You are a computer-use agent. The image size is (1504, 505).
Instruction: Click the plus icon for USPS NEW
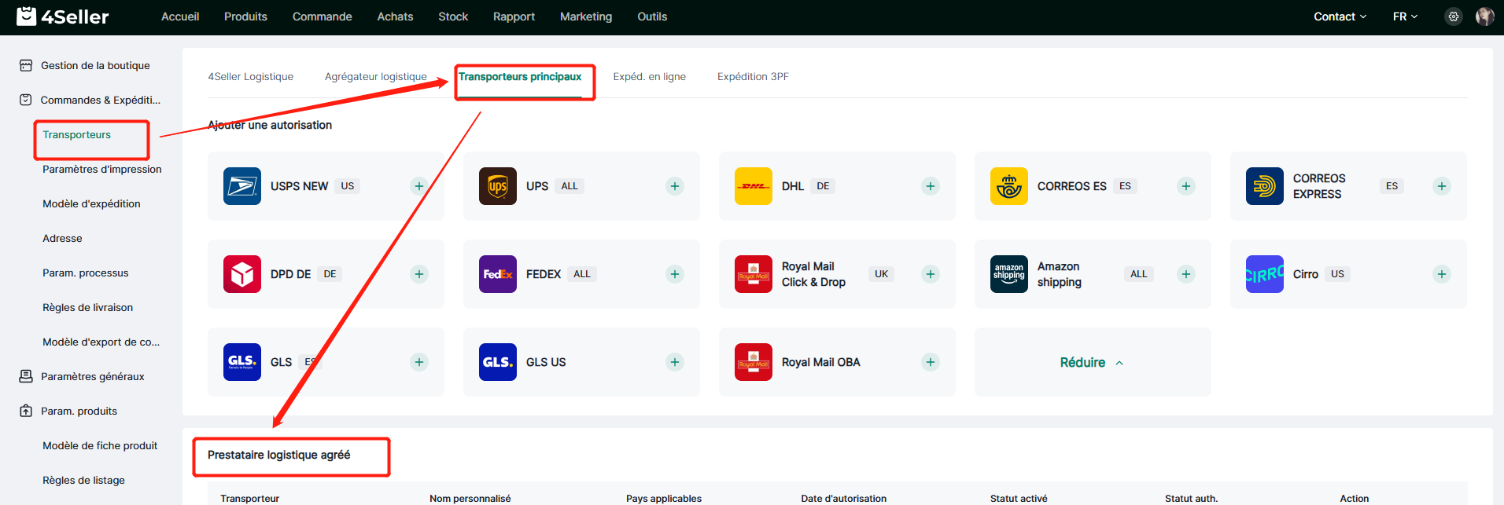tap(419, 186)
